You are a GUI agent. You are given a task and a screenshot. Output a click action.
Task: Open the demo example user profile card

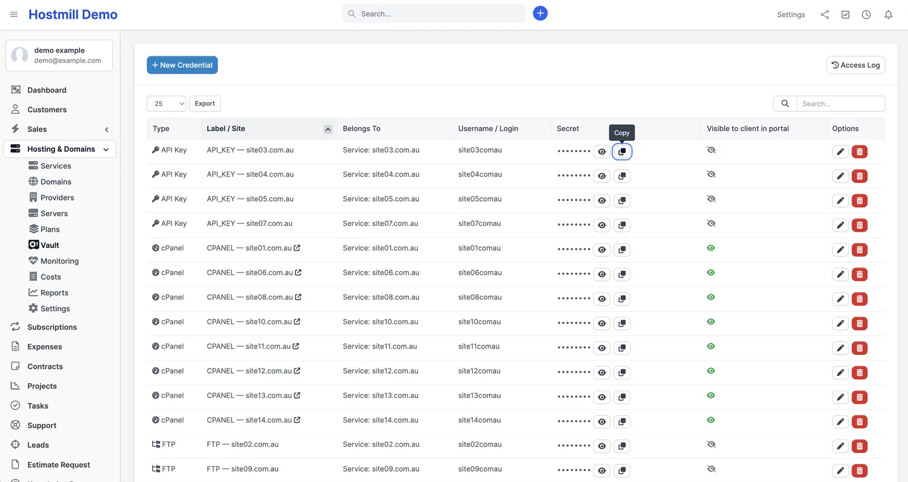(59, 56)
